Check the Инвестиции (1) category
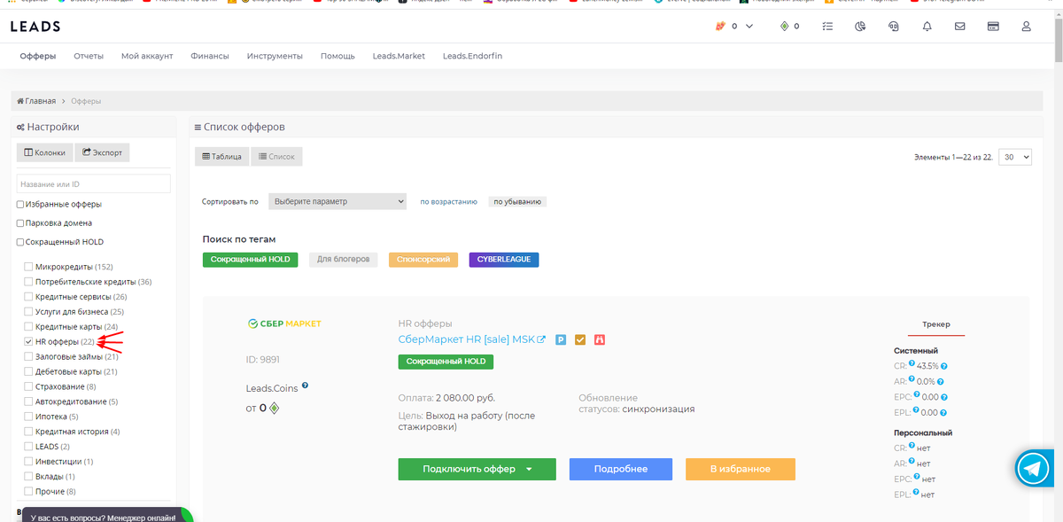This screenshot has width=1063, height=522. (28, 462)
